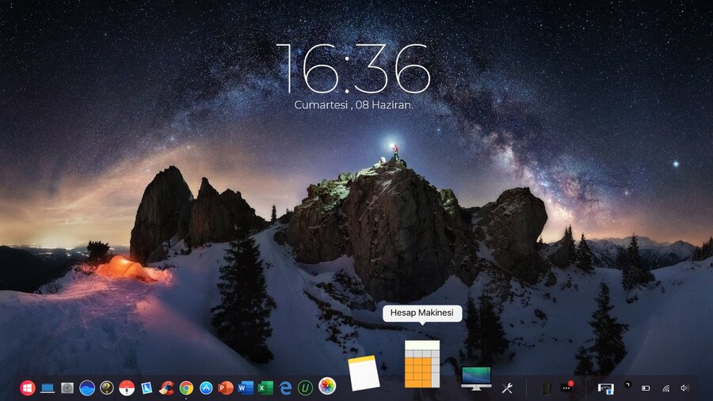
Task: Open Microsoft Edge browser icon
Action: [285, 388]
